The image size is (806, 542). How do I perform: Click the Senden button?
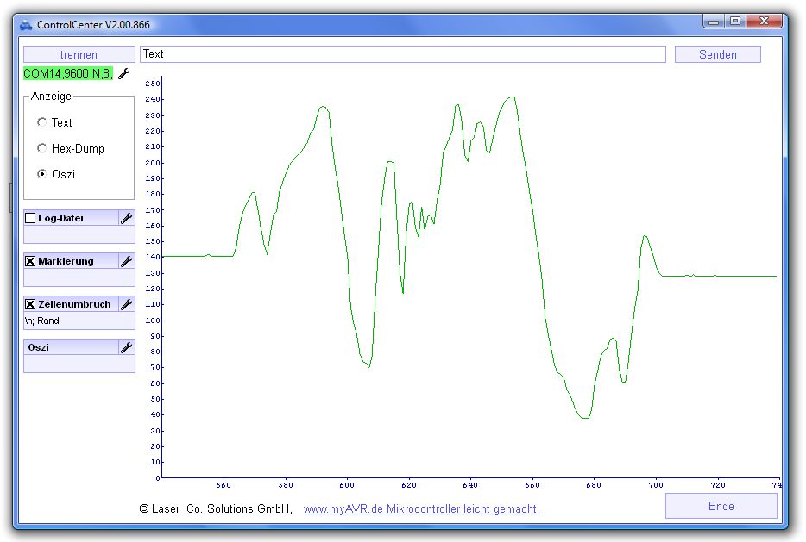pos(717,54)
